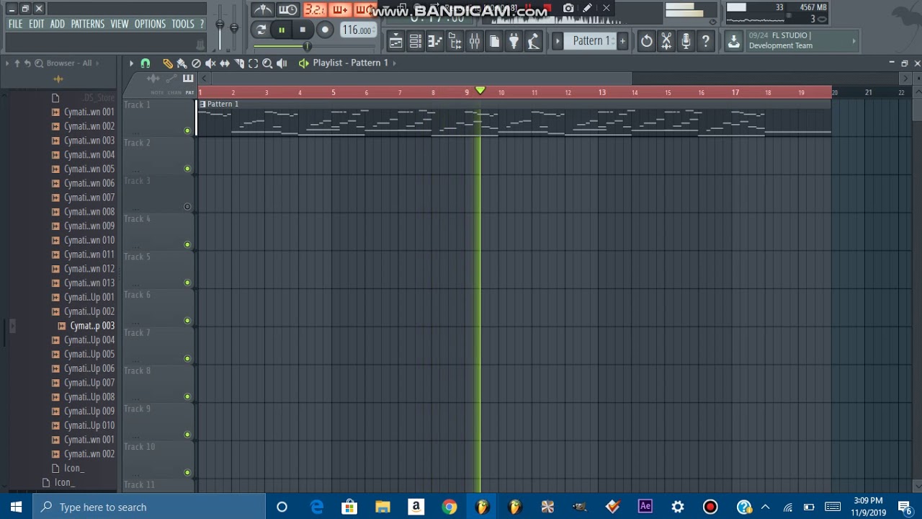Mute Track 5 with its green dot
The width and height of the screenshot is (922, 519).
(x=187, y=283)
